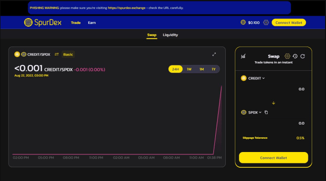Select the 24H chart range
This screenshot has height=181, width=326.
pyautogui.click(x=176, y=69)
